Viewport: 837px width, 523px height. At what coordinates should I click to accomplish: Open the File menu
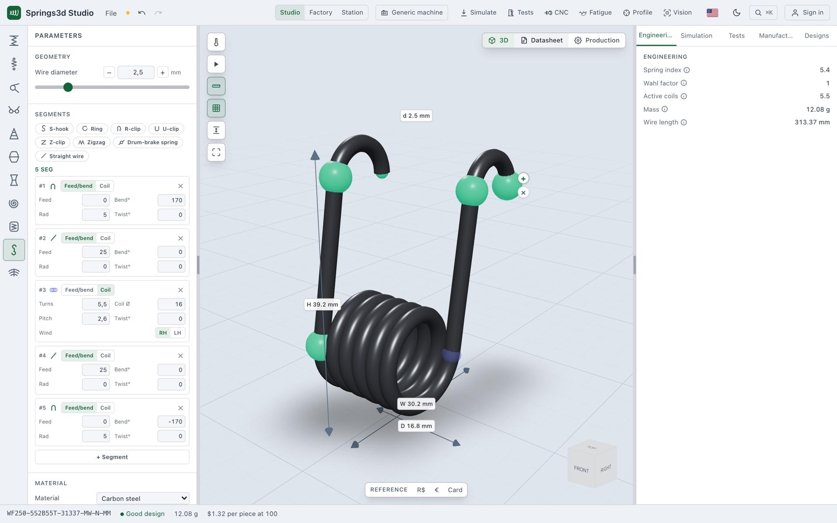point(111,13)
